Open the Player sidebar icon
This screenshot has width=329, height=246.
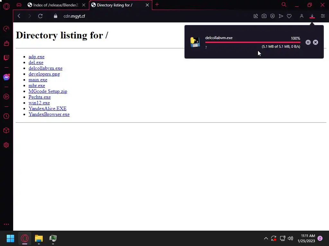coord(6,97)
